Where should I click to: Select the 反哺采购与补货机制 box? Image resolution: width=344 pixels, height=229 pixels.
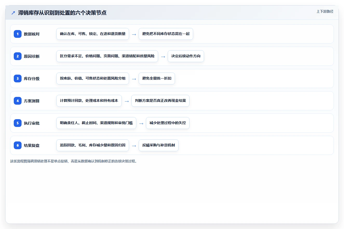tap(159, 145)
